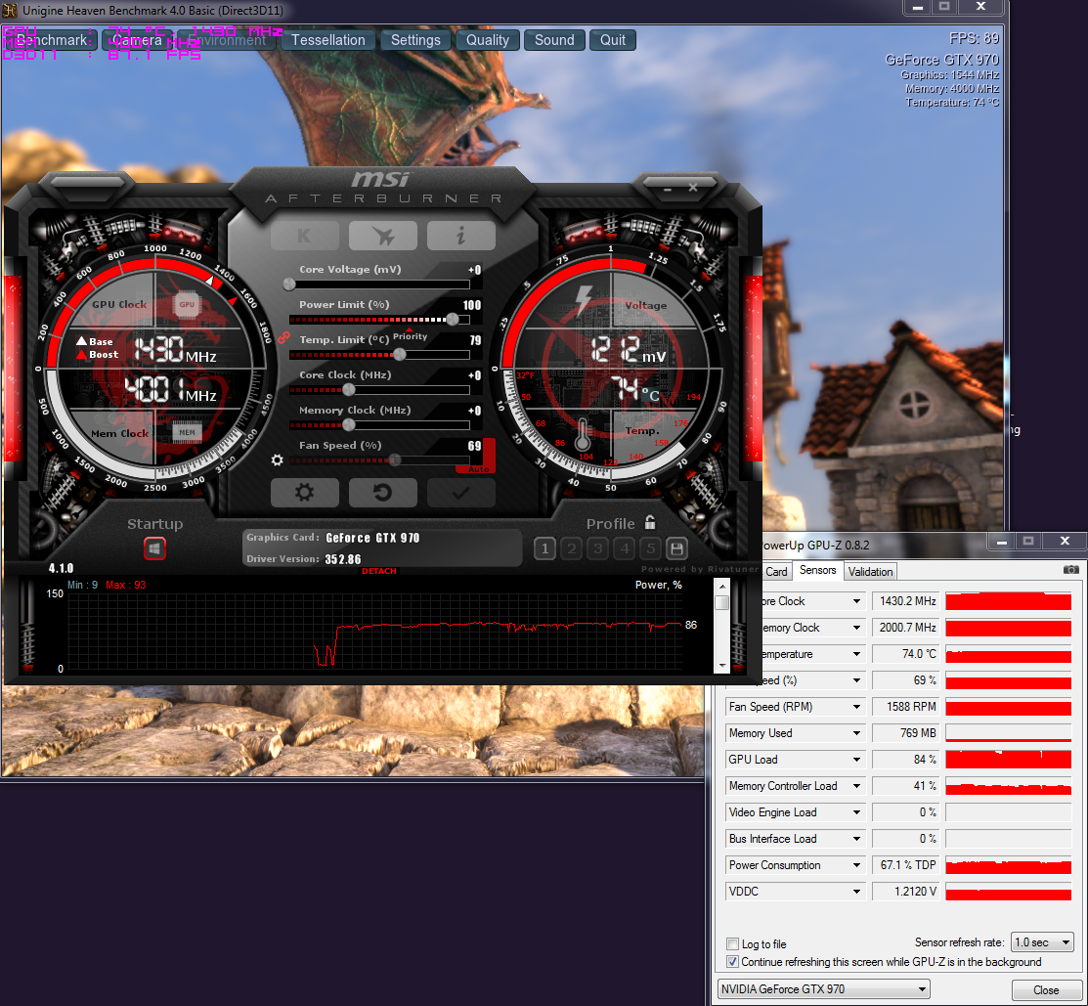
Task: Switch to the GPU-Z Sensors tab
Action: coord(817,570)
